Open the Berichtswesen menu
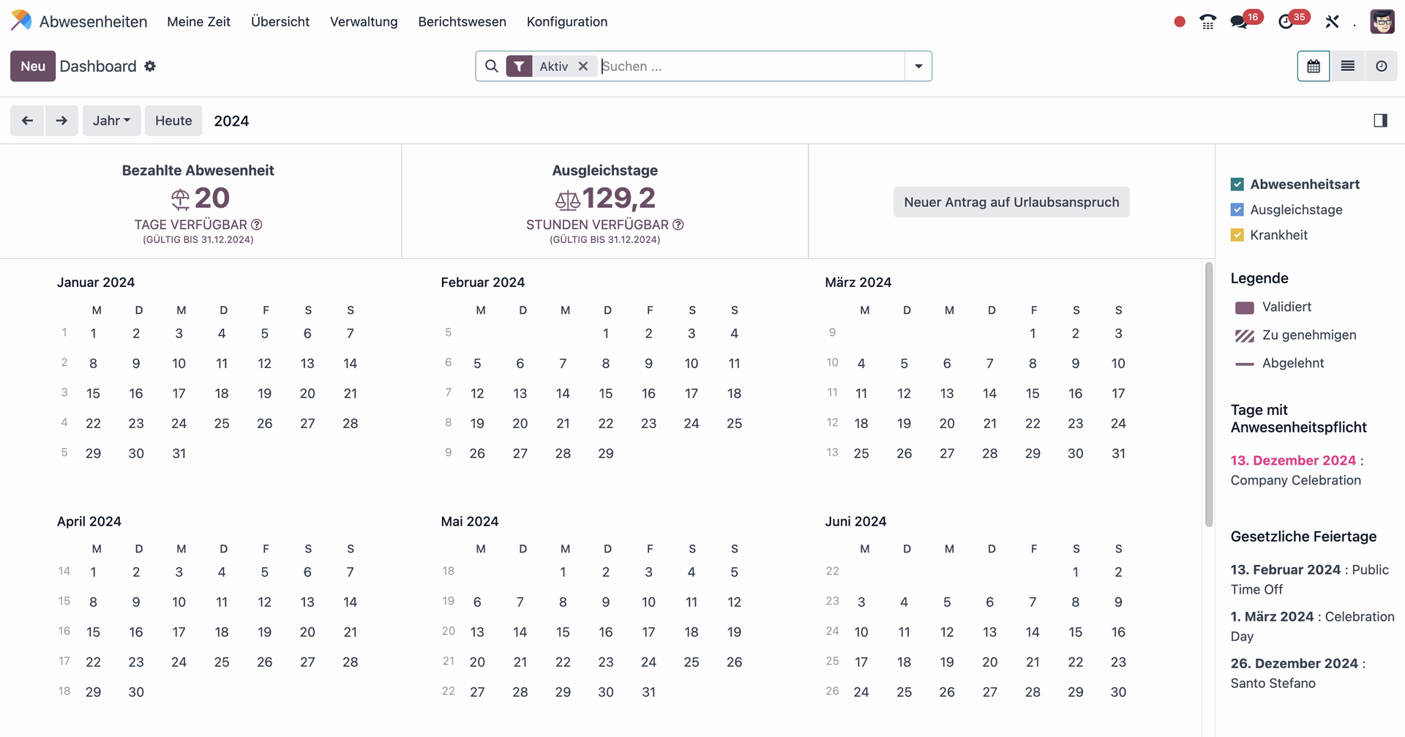 tap(462, 22)
